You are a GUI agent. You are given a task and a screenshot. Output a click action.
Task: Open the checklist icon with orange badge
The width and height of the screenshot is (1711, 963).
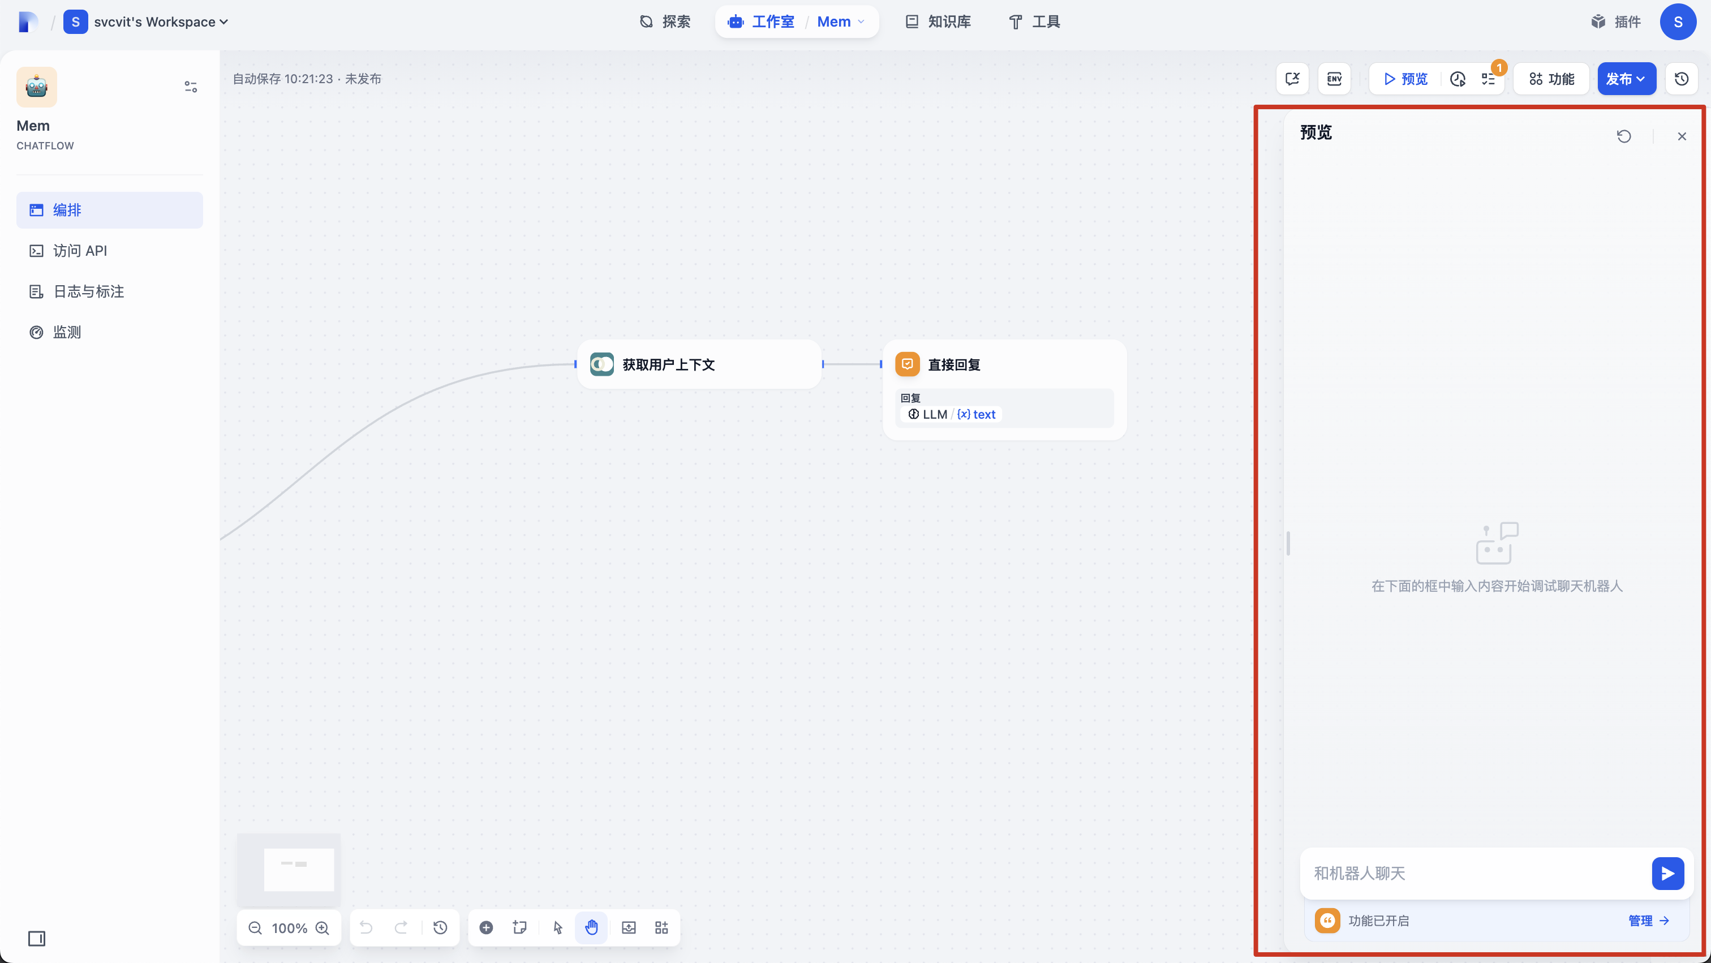(1489, 79)
